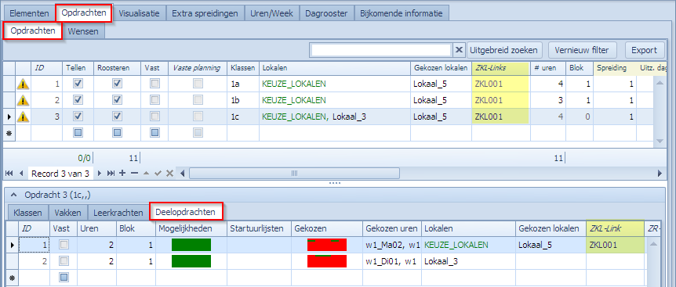Click the Gekozen lokalen column header in Opdrachten grid
Viewport: 676px width, 287px height.
441,68
